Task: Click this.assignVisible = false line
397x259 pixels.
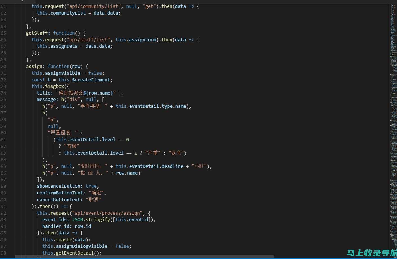Action: click(68, 73)
